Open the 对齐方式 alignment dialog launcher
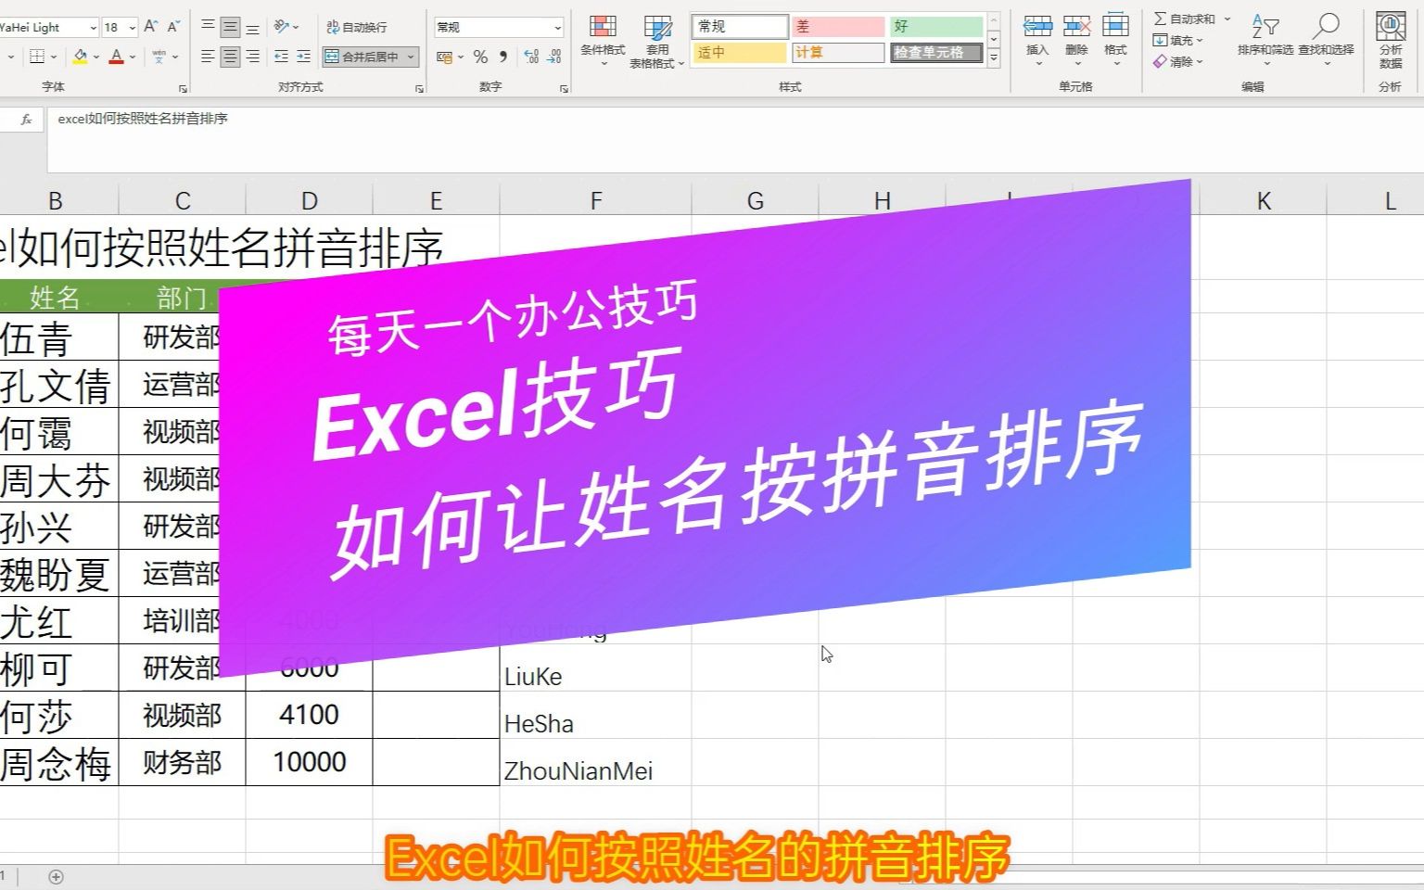The image size is (1424, 890). (419, 88)
